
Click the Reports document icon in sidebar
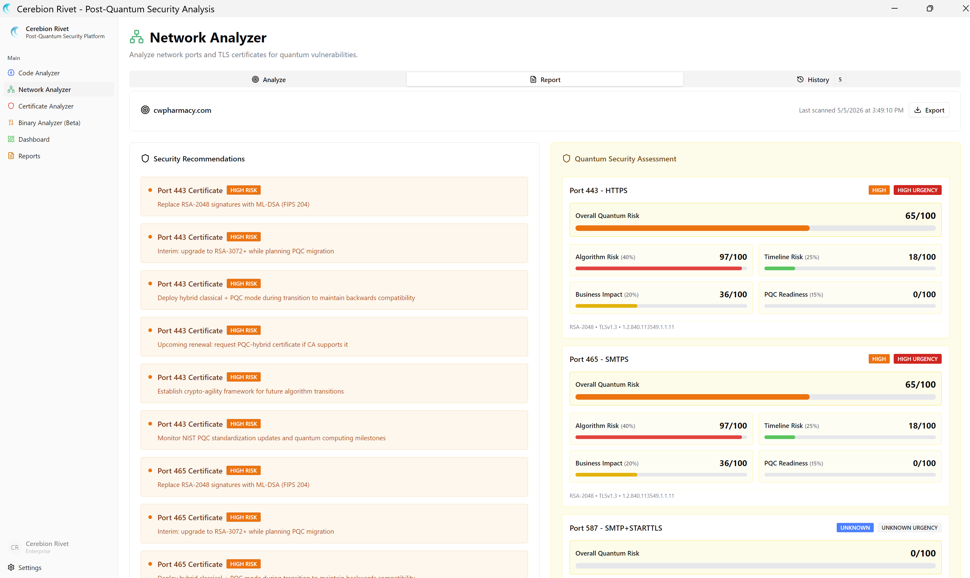11,156
